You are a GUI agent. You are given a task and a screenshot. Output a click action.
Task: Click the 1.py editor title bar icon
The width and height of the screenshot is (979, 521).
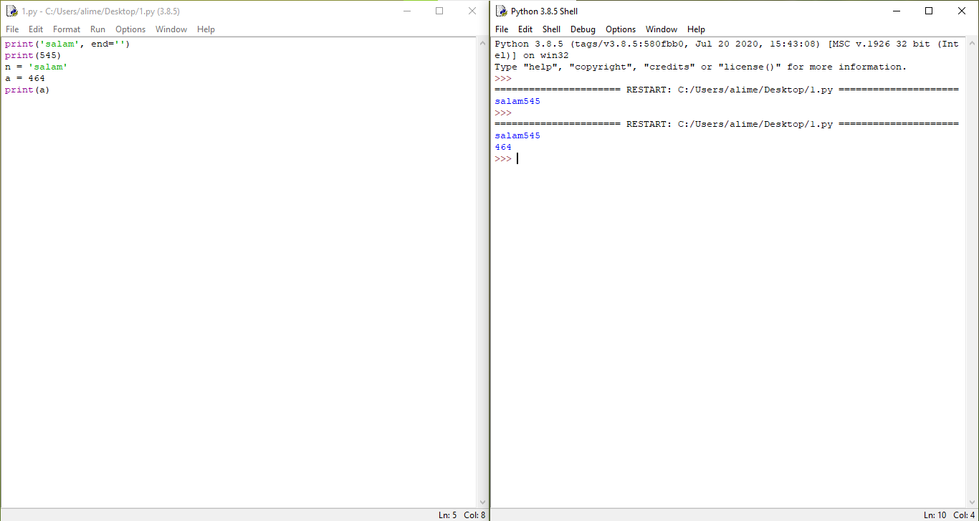tap(11, 11)
